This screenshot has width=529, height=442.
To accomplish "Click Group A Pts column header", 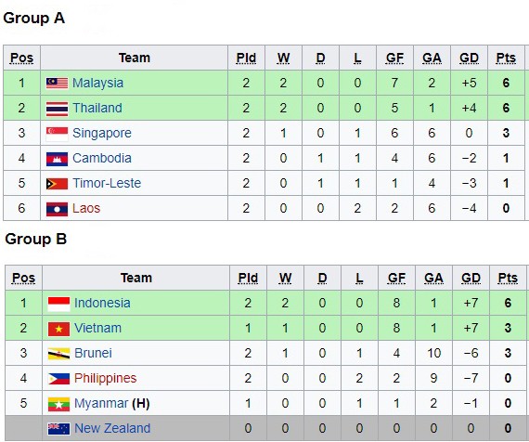I will point(506,58).
